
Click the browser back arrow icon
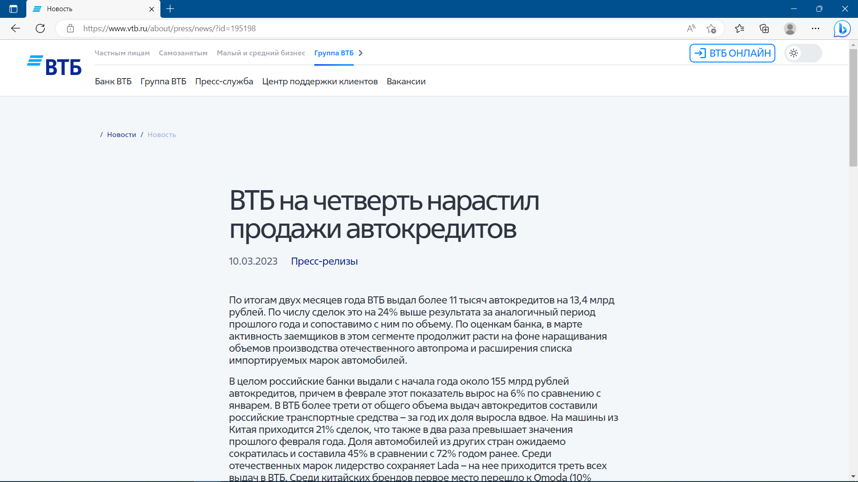[x=16, y=29]
